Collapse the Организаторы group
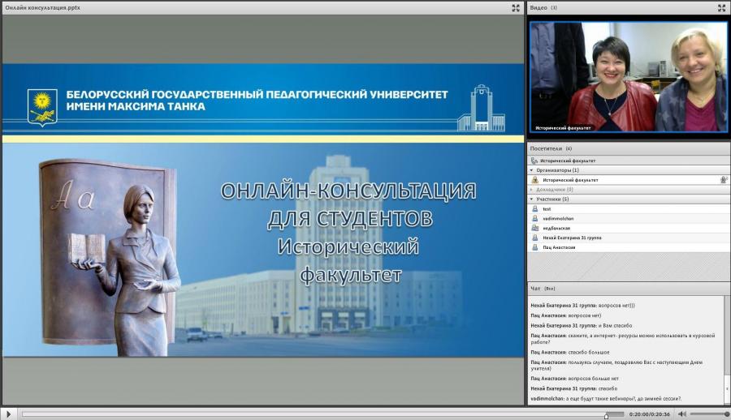 click(x=531, y=170)
